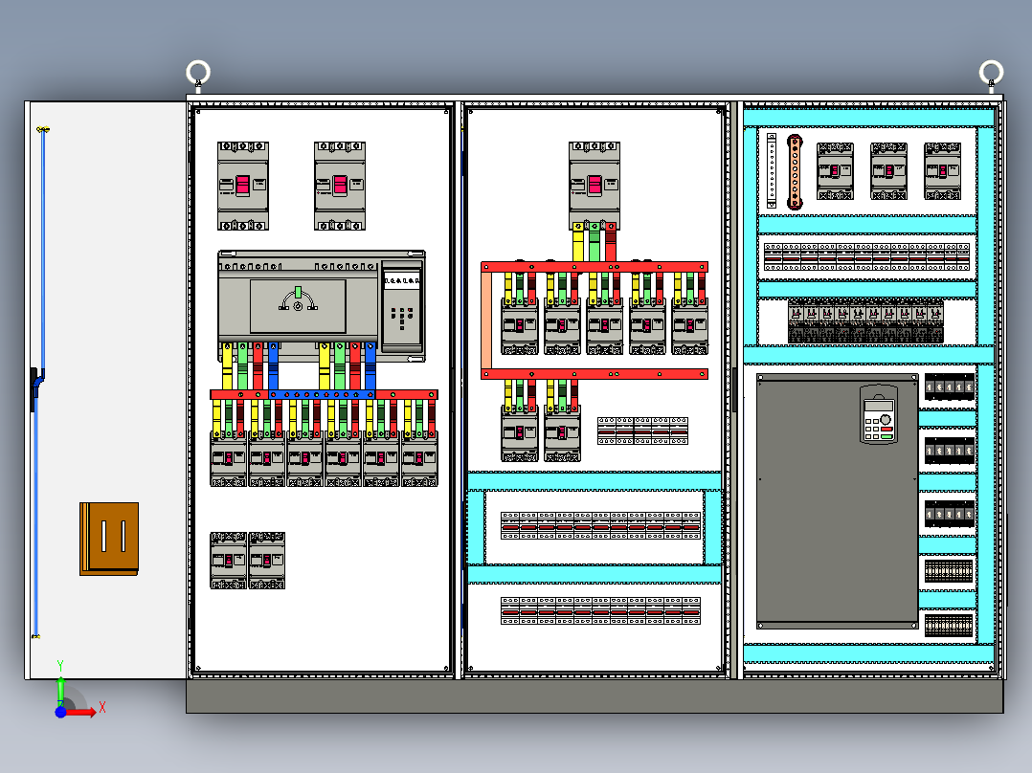The width and height of the screenshot is (1032, 773).
Task: Select the automatic transfer switch front plate
Action: tap(298, 306)
